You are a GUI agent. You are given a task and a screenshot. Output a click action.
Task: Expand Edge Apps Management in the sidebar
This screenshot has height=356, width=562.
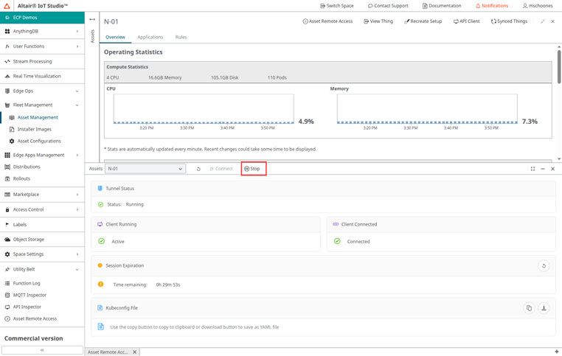pyautogui.click(x=41, y=155)
